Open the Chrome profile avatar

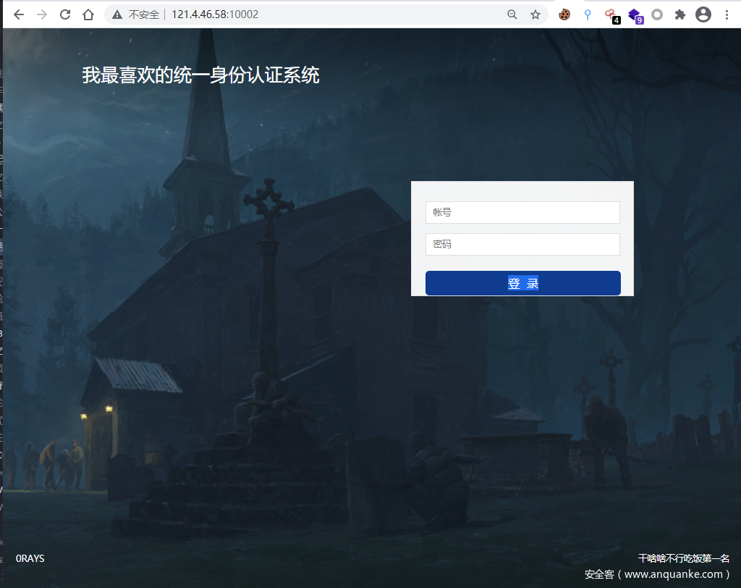(703, 14)
